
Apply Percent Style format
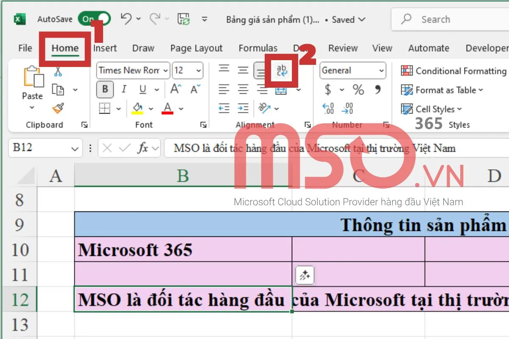pos(358,89)
